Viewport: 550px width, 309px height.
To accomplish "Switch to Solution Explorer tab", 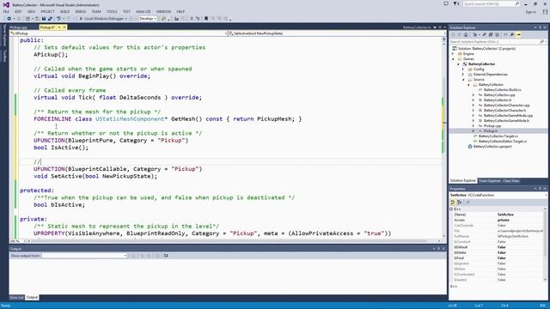I will click(x=462, y=181).
